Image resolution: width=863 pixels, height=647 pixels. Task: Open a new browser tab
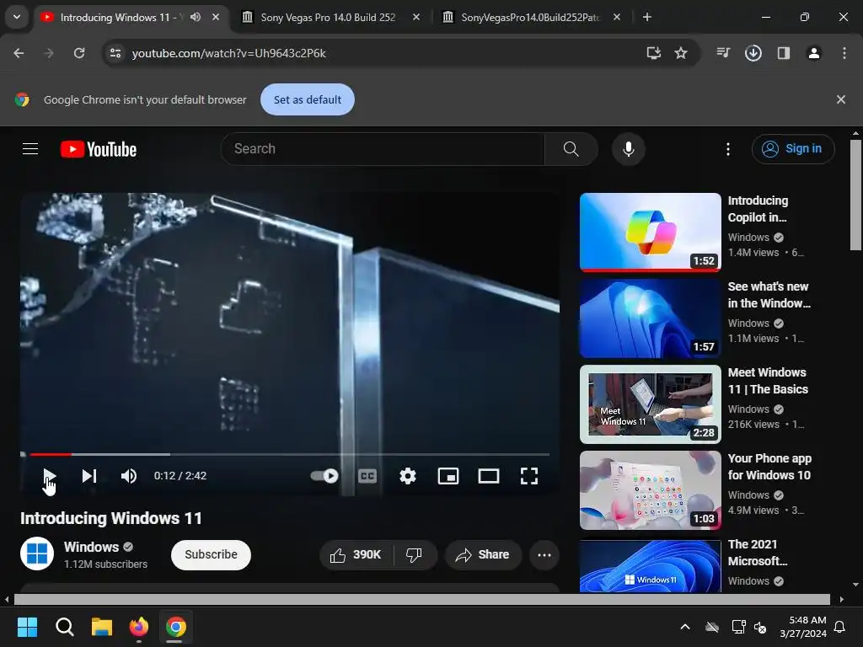[647, 17]
